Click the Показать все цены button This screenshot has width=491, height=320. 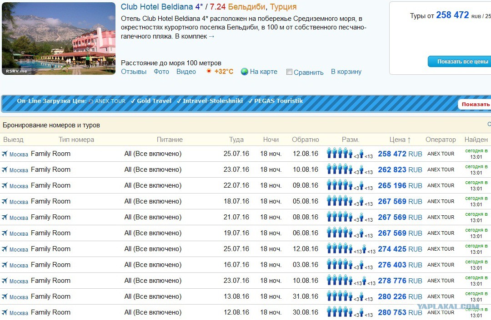pos(459,62)
